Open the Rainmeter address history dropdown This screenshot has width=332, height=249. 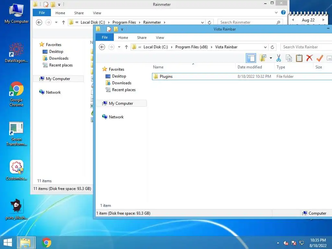coord(202,22)
